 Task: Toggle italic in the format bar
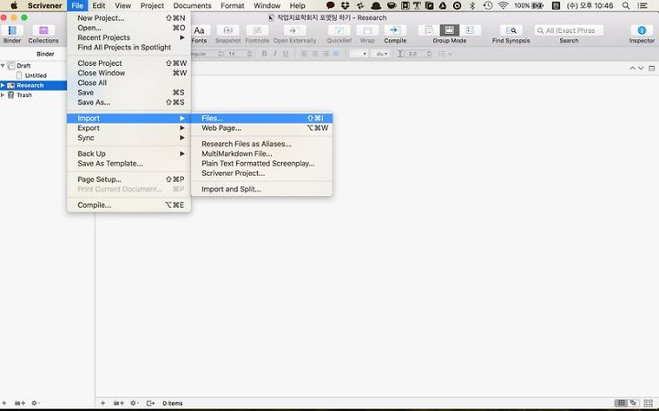[x=275, y=54]
